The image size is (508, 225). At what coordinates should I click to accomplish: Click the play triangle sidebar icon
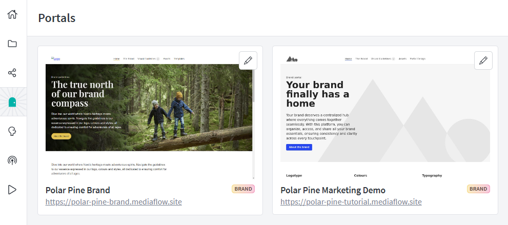click(12, 190)
